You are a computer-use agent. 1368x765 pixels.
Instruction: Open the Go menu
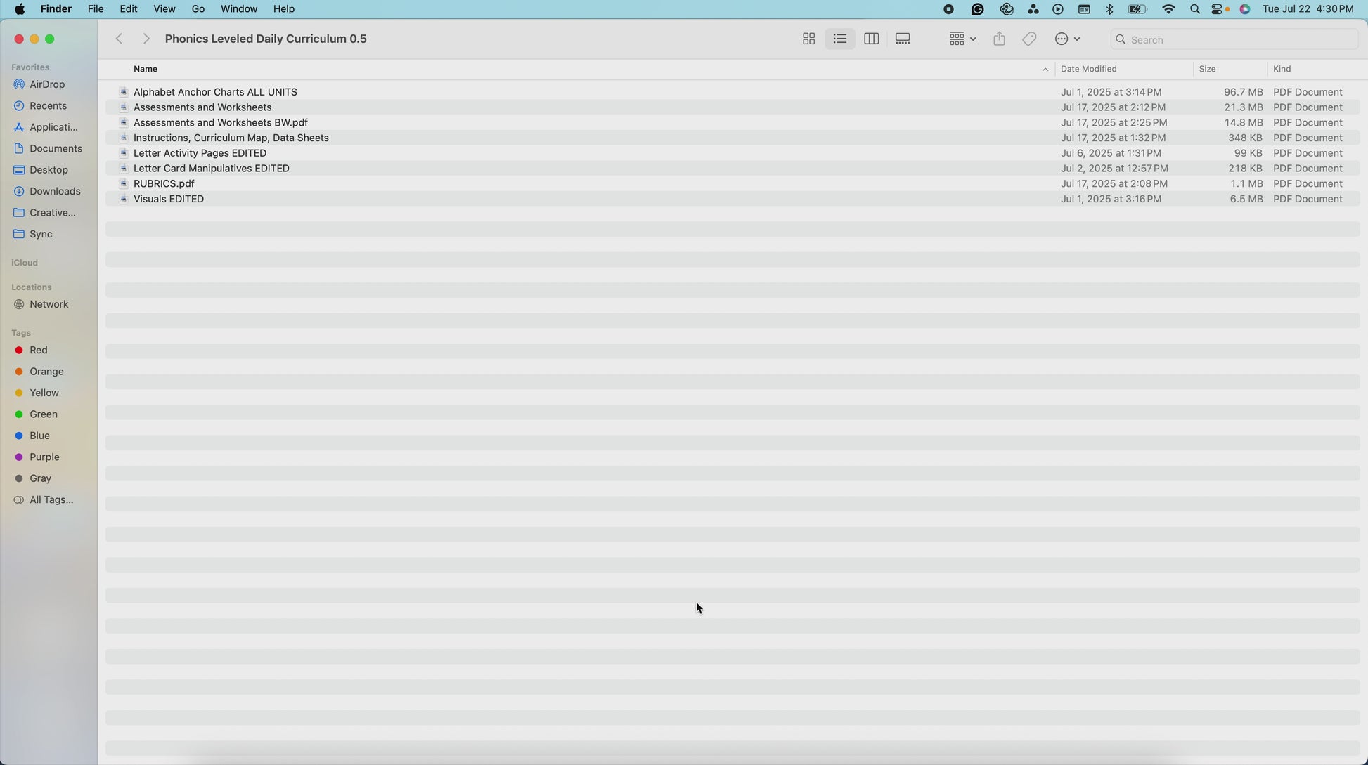198,9
